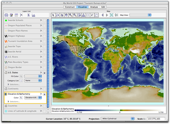170x124 pixels.
Task: Remove the Oregon Highways layer
Action: pyautogui.click(x=41, y=36)
